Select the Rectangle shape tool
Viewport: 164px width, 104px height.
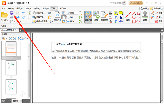(134, 21)
